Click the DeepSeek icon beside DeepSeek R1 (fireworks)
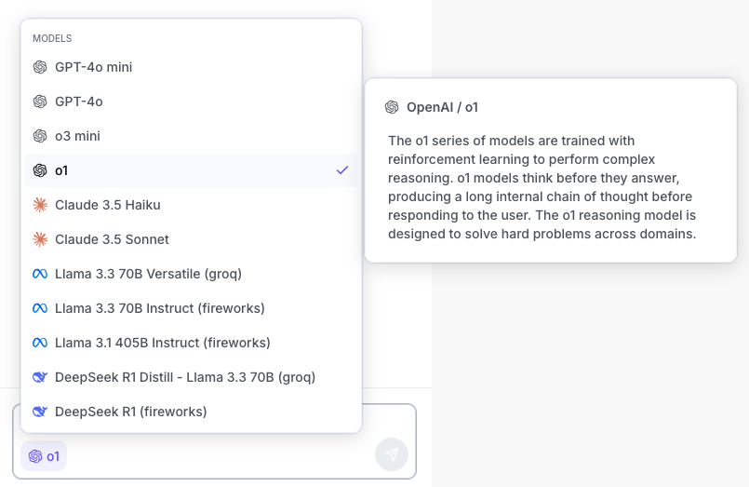The image size is (749, 487). (40, 412)
